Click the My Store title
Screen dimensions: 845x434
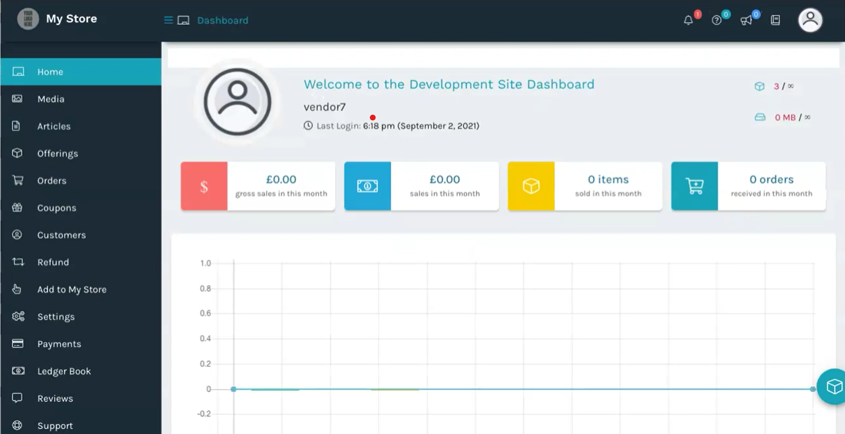[x=72, y=19]
